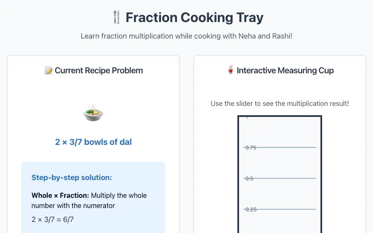Click the notepad icon beside Current Recipe Problem
Image resolution: width=373 pixels, height=233 pixels.
coord(48,70)
